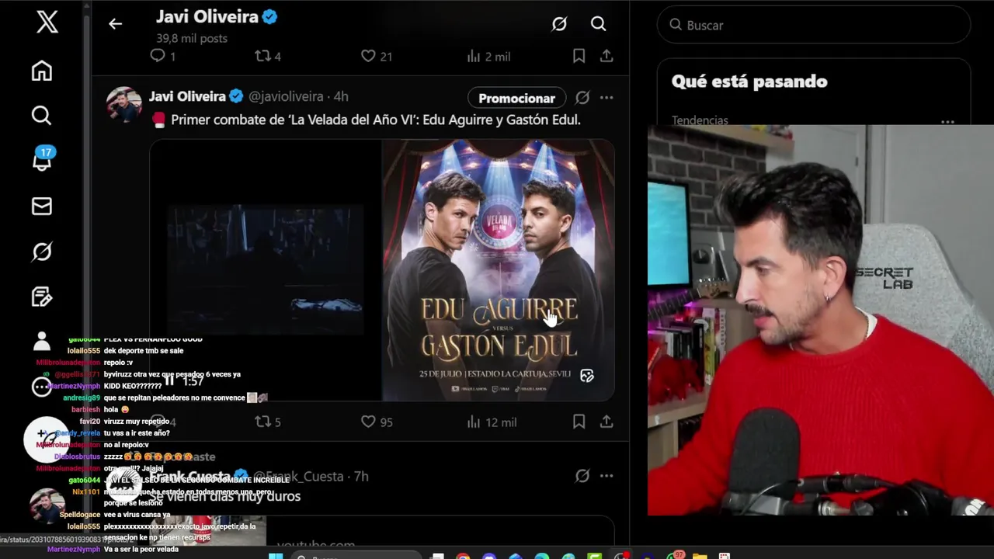Viewport: 994px width, 559px height.
Task: Bookmark the top post with 21 likes
Action: [x=579, y=56]
